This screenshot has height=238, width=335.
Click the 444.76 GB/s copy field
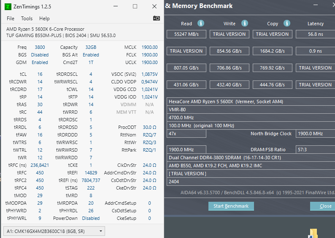pos(273,85)
